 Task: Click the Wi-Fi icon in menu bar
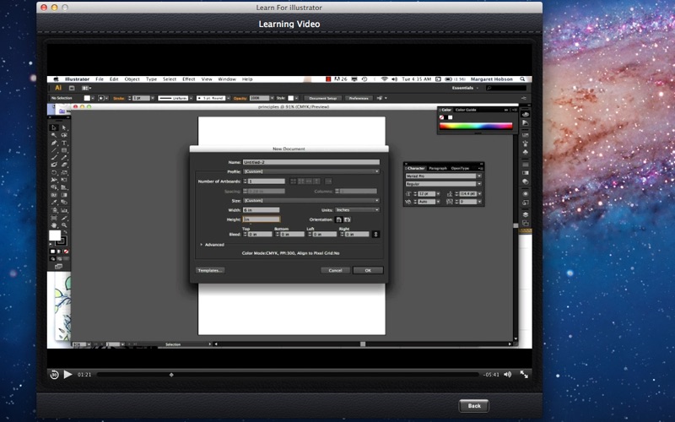click(x=384, y=79)
